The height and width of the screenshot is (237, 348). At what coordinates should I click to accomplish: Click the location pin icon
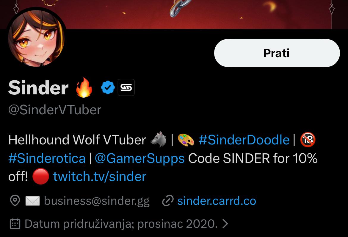15,201
